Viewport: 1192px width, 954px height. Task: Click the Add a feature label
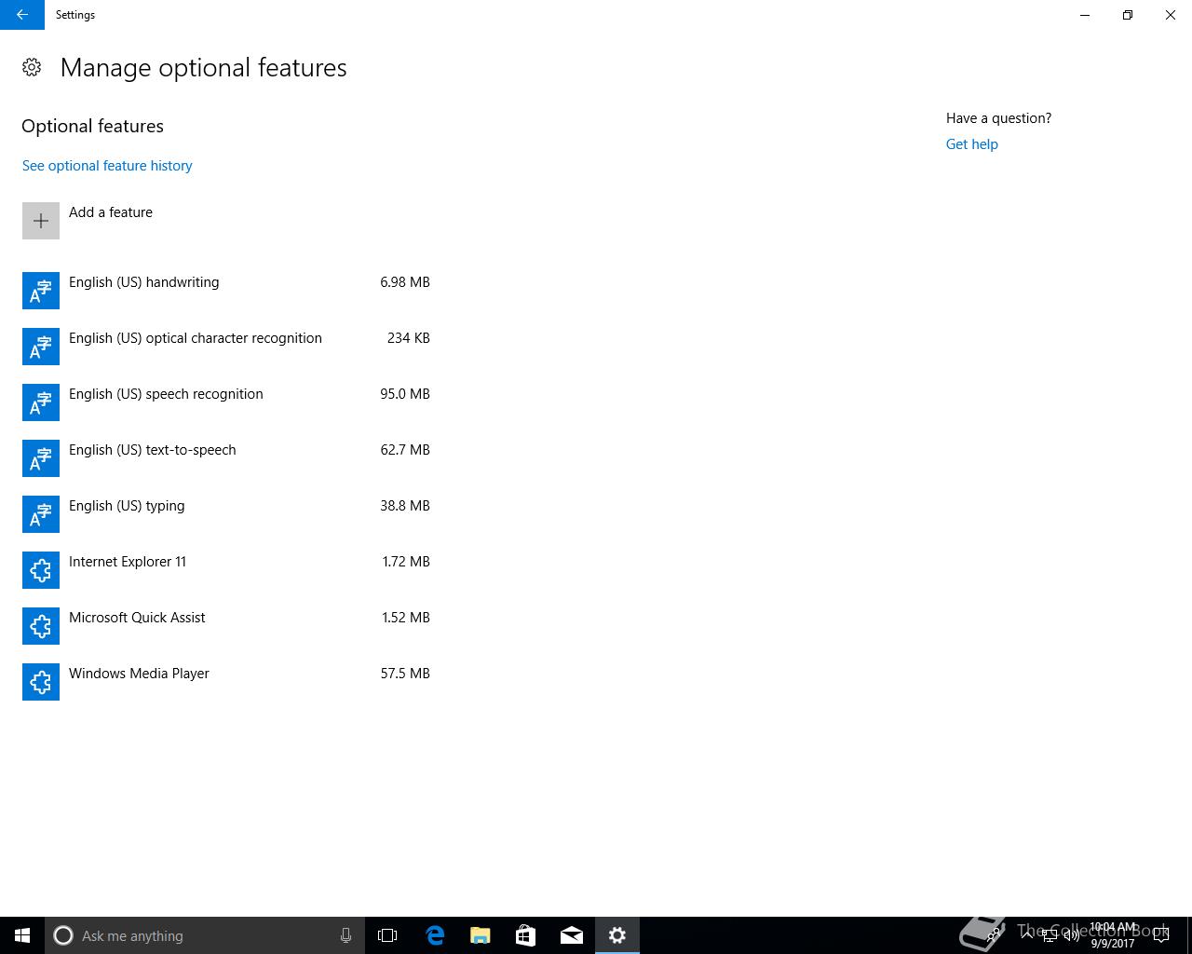[x=111, y=212]
